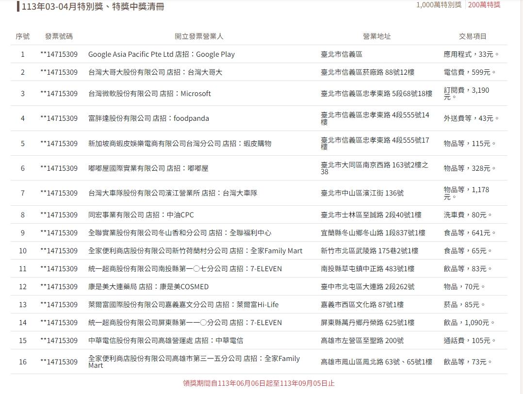Click the address 高雄市左營區至聖路 200號
This screenshot has width=523, height=394.
(362, 341)
